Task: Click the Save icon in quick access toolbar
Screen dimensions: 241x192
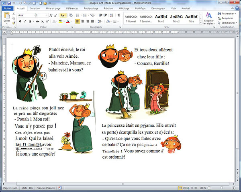Action: [8, 3]
